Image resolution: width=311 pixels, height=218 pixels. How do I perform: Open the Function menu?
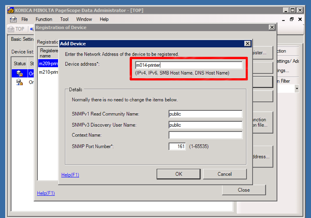click(x=44, y=19)
